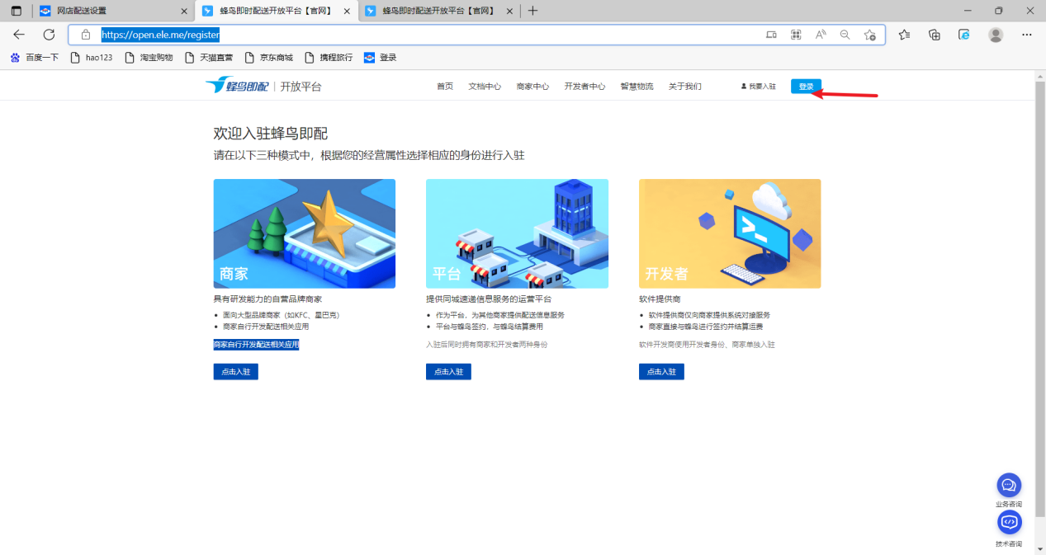Open the tab actions menu icon

pos(16,11)
